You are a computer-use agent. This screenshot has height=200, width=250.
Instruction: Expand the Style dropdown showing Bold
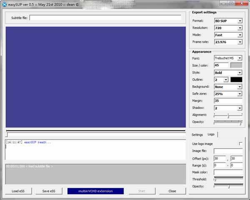pos(228,73)
